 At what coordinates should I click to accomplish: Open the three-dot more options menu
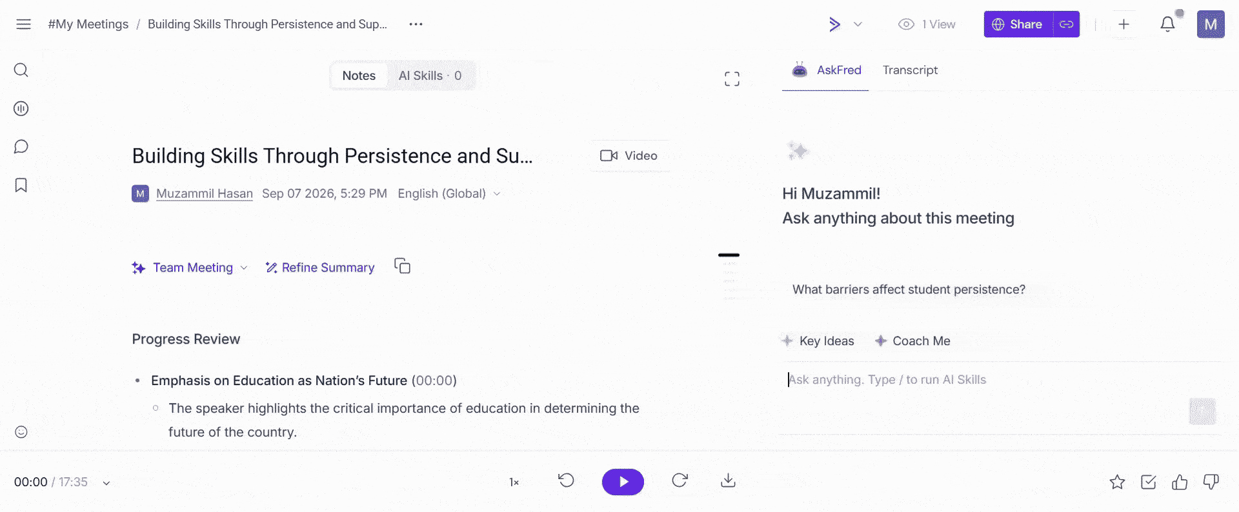[x=416, y=25]
